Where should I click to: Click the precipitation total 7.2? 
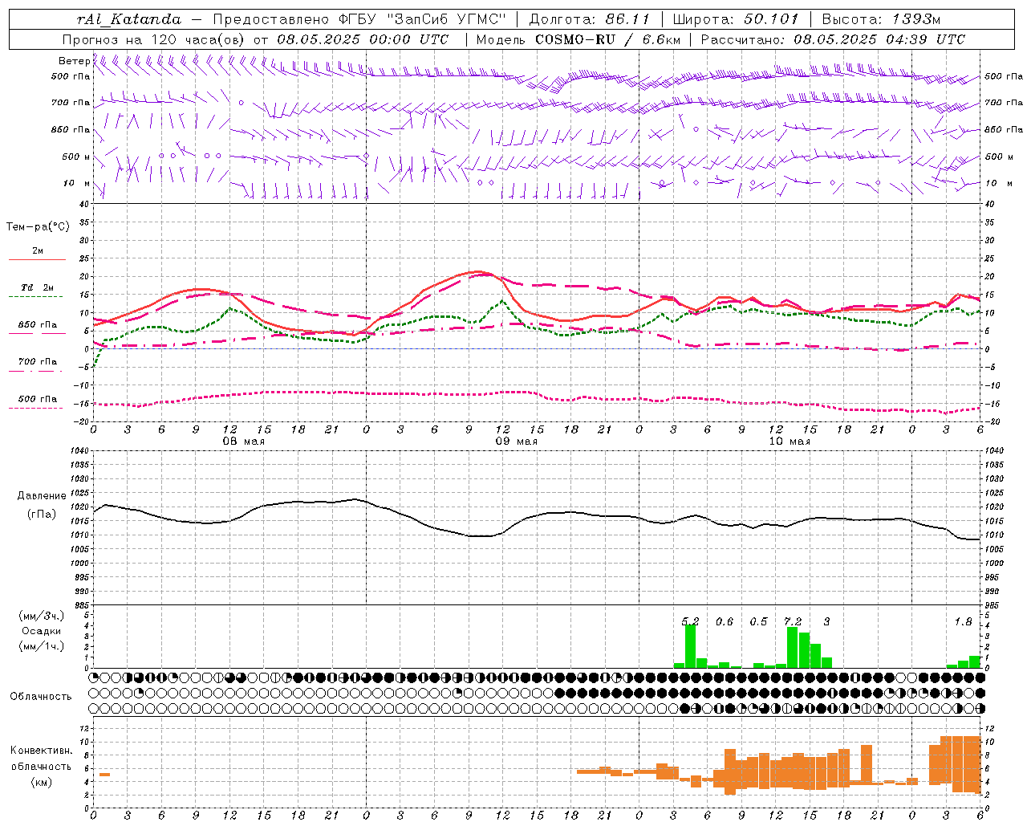tap(793, 621)
